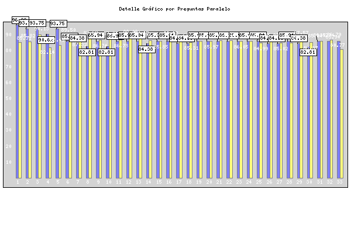This screenshot has height=234, width=351.
Task: Click the boxed data label 90.6
Action: [x=46, y=40]
